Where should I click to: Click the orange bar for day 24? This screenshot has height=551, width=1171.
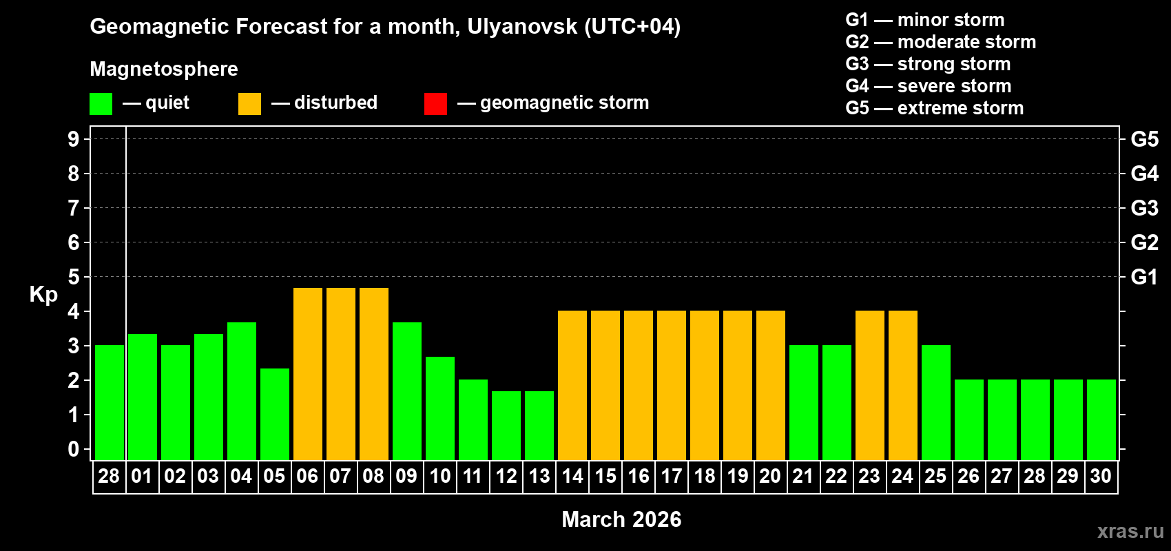point(903,385)
